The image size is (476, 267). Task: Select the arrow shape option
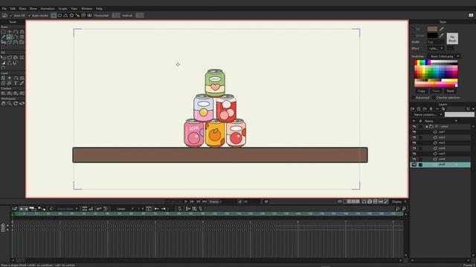(77, 15)
